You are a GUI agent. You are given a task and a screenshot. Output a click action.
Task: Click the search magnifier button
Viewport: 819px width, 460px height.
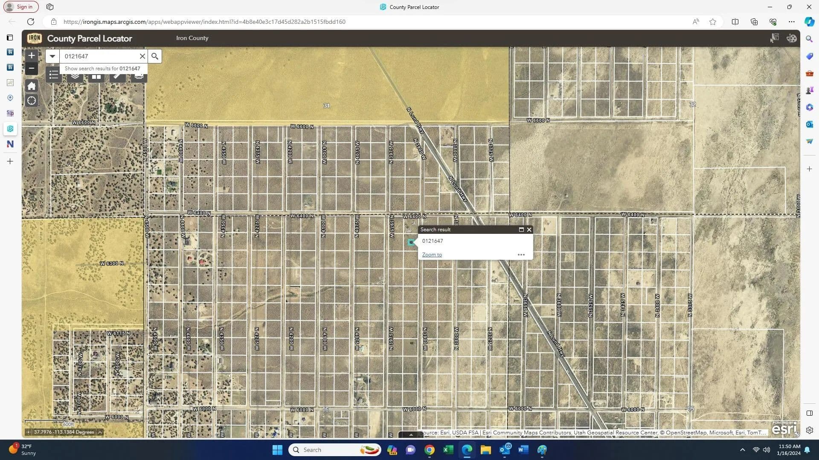click(x=155, y=56)
